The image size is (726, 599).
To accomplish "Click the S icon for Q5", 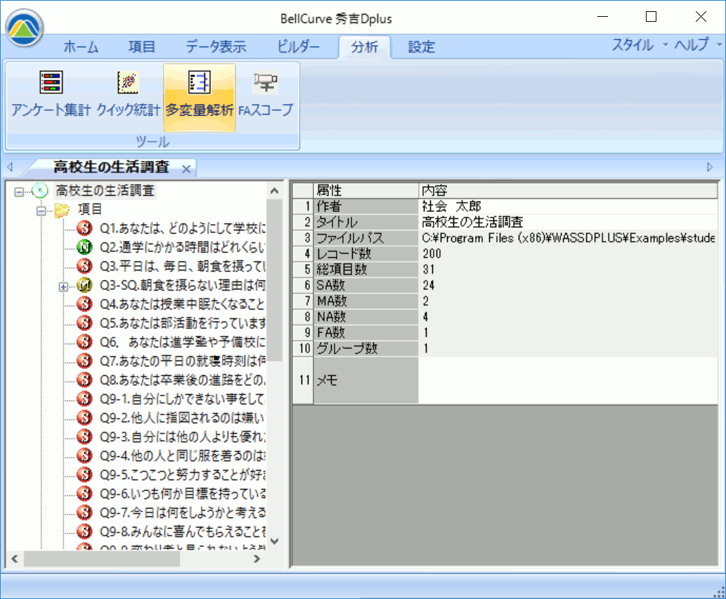I will click(x=84, y=323).
